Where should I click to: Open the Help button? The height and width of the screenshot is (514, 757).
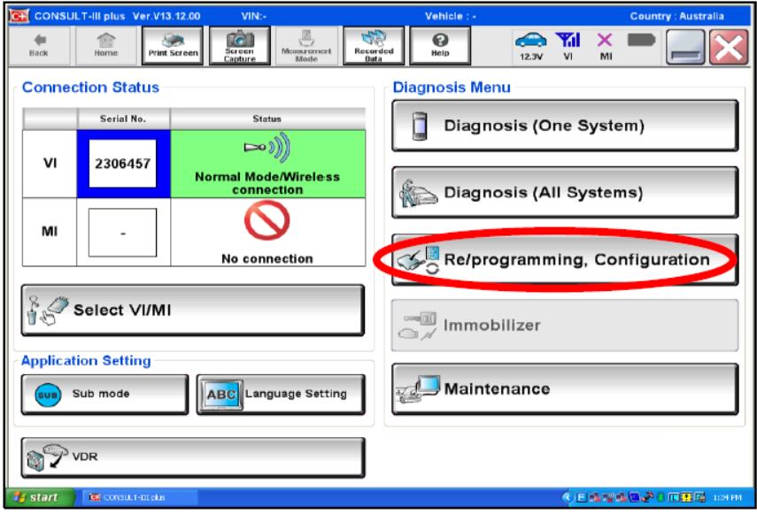point(440,46)
